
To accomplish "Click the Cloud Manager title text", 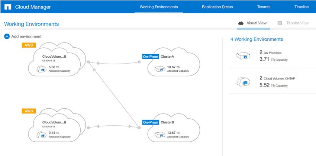I will pos(33,7).
